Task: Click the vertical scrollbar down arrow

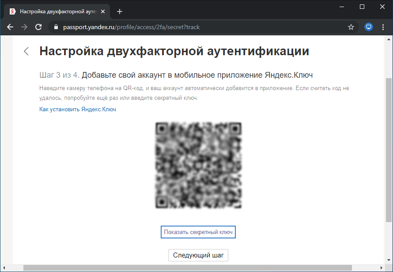Action: (x=389, y=260)
